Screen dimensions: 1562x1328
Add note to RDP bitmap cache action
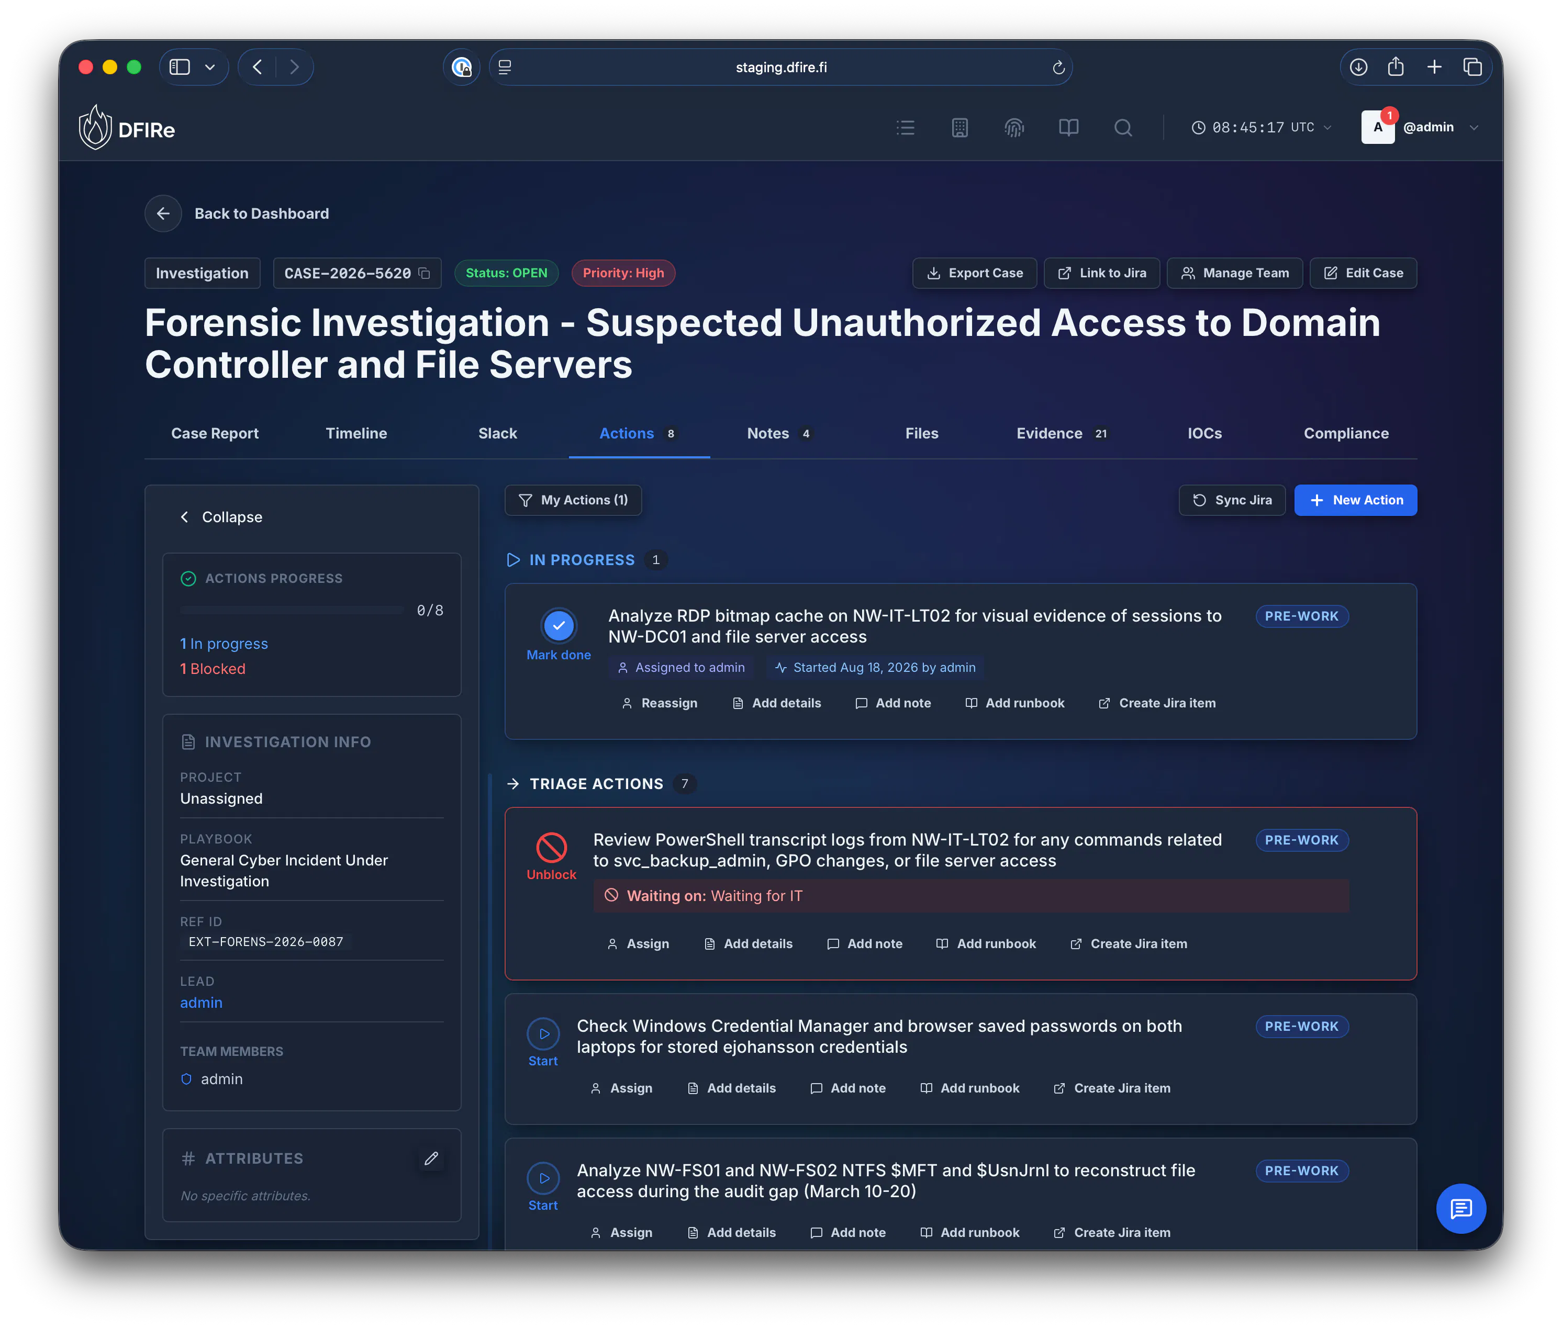click(893, 703)
